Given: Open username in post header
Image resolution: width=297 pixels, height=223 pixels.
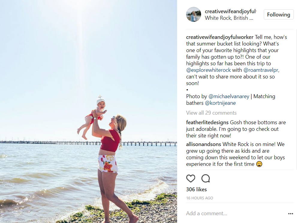Looking at the screenshot, I should pyautogui.click(x=230, y=11).
